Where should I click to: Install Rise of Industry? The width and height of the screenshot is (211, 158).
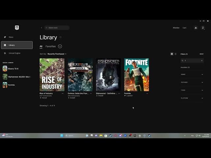43,98
